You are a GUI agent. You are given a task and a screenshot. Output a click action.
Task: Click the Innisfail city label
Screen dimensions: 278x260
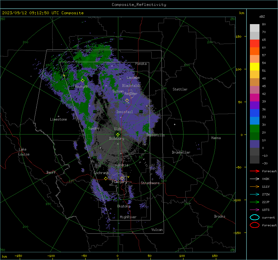(x=124, y=112)
